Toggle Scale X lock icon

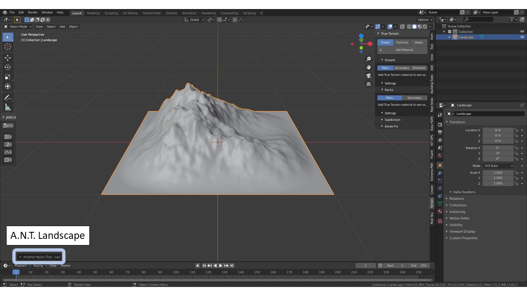[516, 173]
